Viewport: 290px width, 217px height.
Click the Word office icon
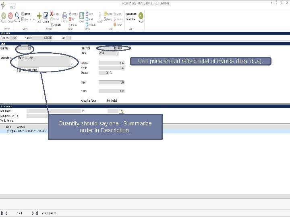(87, 14)
